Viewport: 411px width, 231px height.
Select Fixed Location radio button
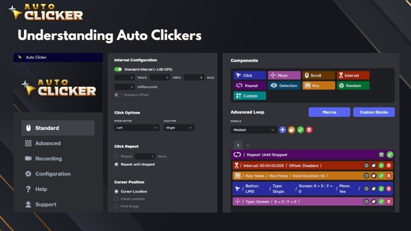pyautogui.click(x=116, y=199)
